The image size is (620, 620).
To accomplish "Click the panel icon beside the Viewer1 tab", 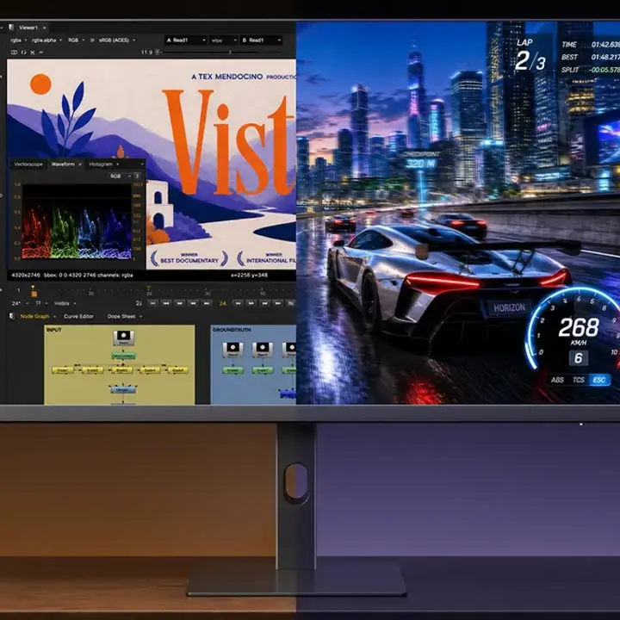I will tap(11, 28).
